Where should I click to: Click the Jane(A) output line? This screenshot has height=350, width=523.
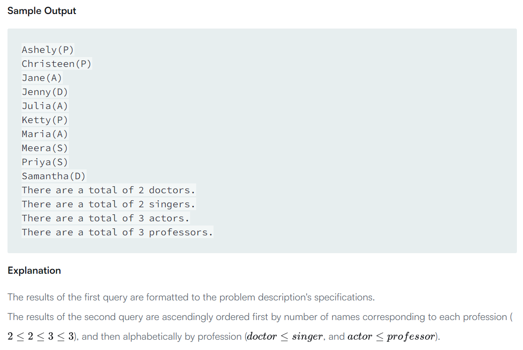pyautogui.click(x=42, y=78)
